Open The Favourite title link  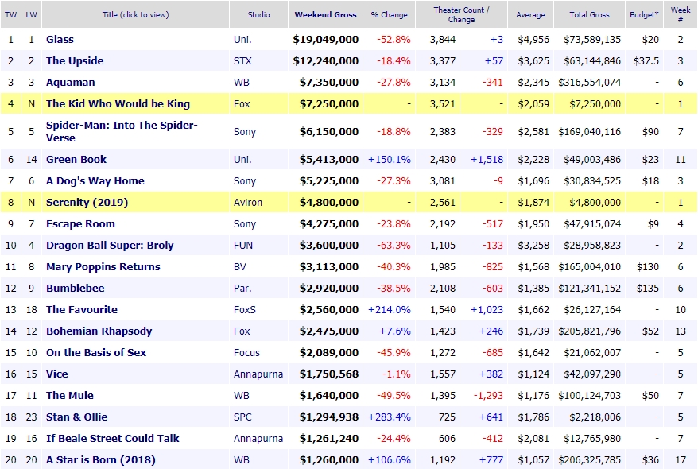[82, 310]
